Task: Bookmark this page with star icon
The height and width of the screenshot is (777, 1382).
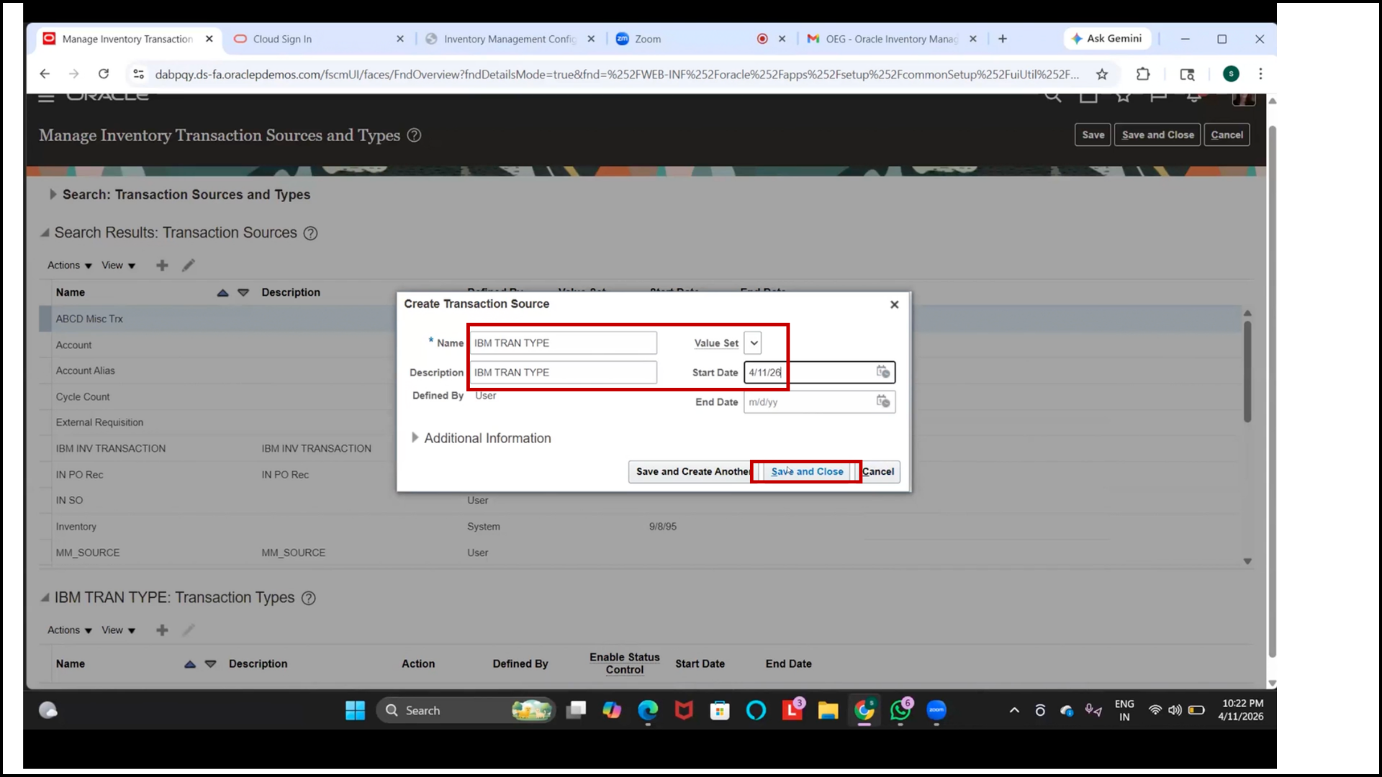Action: (x=1101, y=74)
